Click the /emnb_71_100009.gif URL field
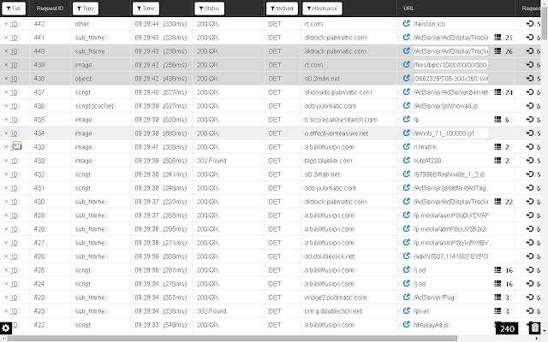Screen dimensions: 548x342 (x=450, y=133)
